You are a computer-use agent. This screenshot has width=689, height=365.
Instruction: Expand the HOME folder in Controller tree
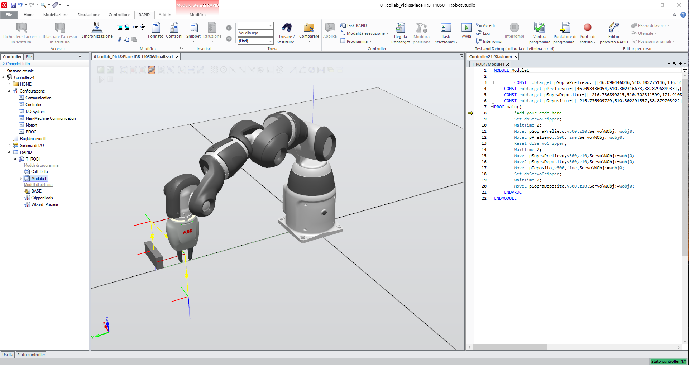9,84
